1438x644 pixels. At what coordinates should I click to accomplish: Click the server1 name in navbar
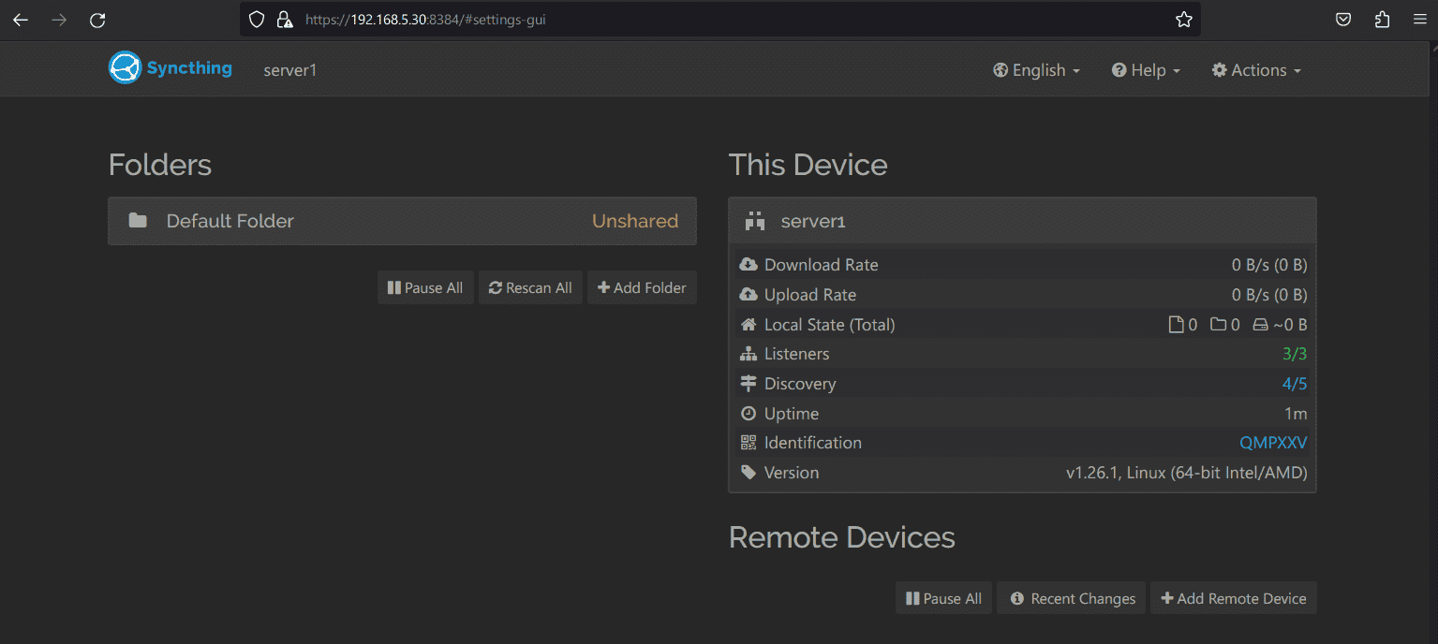(x=290, y=70)
